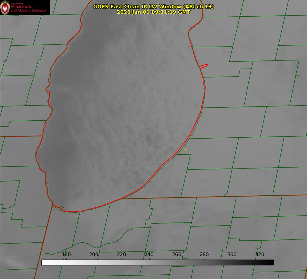Click the UW crest logo
This screenshot has width=307, height=279.
pos(5,7)
